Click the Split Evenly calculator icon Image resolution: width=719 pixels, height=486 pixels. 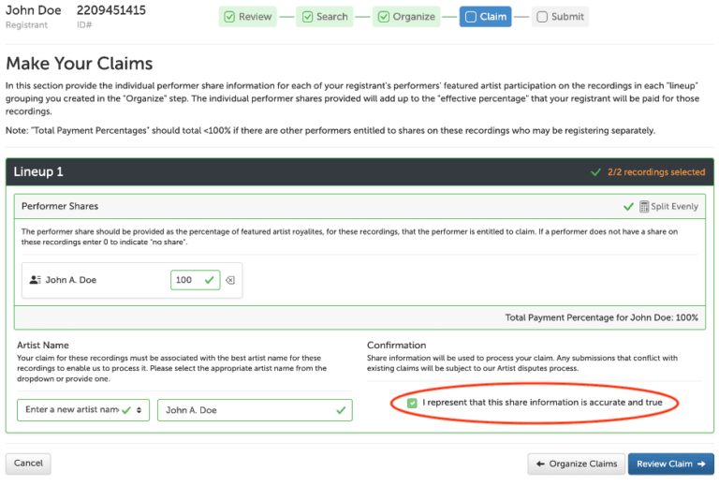tap(644, 206)
